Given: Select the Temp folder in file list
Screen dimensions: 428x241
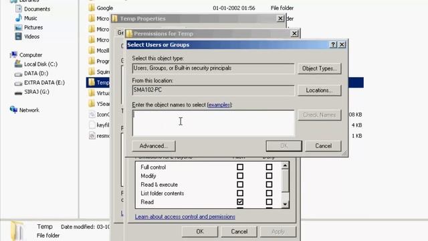Looking at the screenshot, I should (x=98, y=82).
